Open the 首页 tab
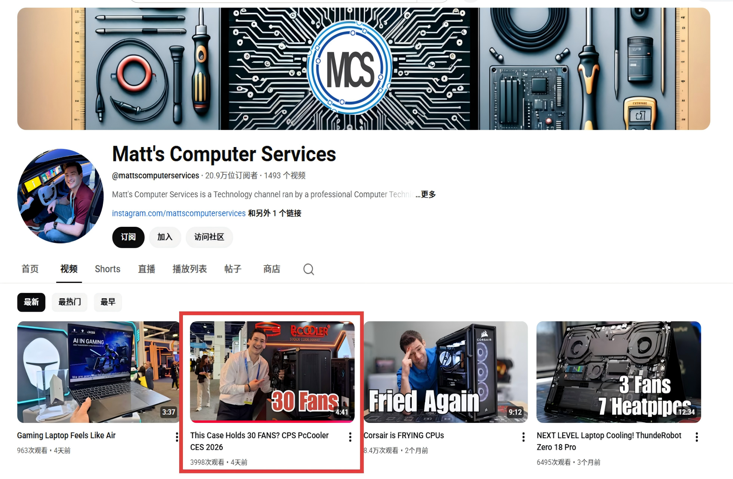Image resolution: width=733 pixels, height=479 pixels. [x=30, y=269]
